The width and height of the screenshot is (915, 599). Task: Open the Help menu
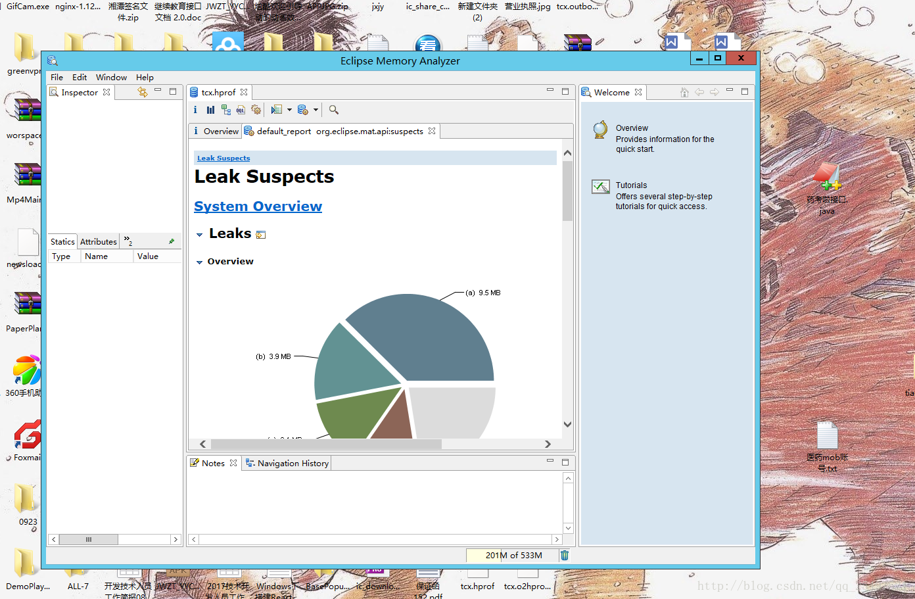point(145,77)
